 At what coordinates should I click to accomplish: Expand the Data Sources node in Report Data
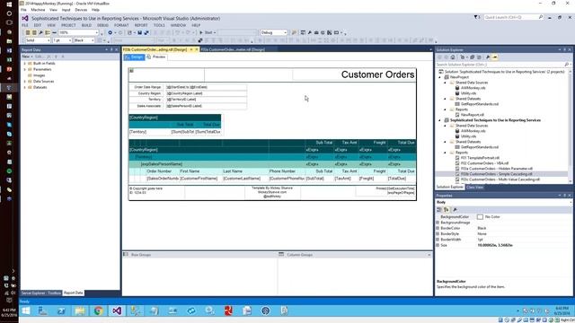point(25,82)
